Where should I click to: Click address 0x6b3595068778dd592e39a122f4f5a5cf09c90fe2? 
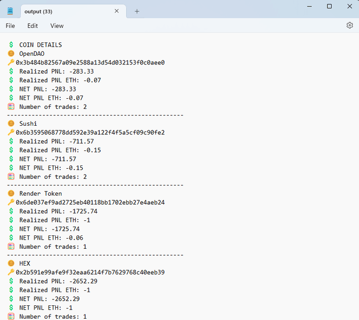pyautogui.click(x=90, y=133)
